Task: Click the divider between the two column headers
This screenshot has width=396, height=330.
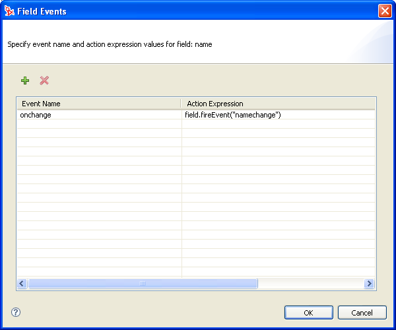Action: pos(181,104)
